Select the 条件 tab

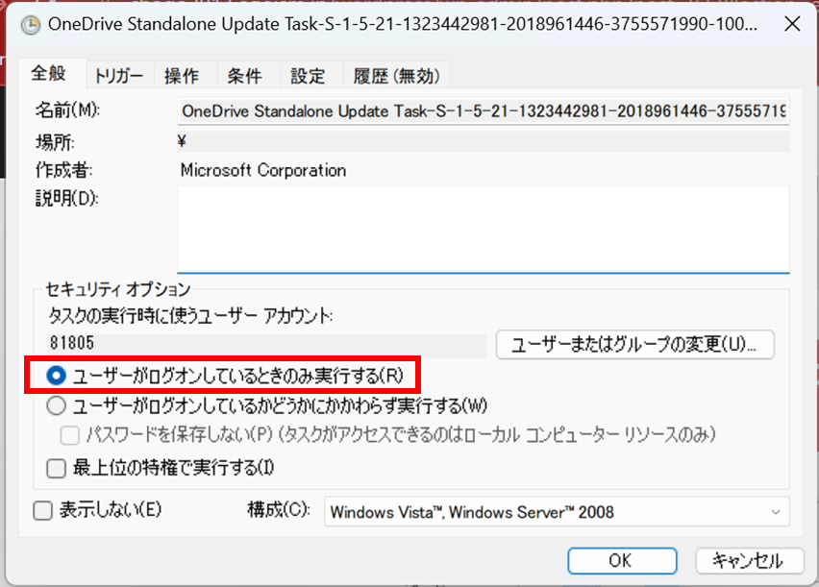(x=245, y=76)
